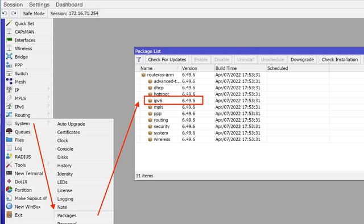Expand the IP submenu arrow
Image resolution: width=364 pixels, height=224 pixels.
tap(48, 90)
